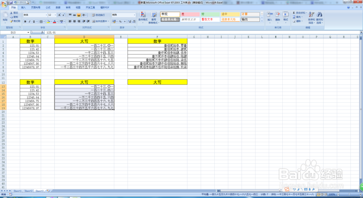Switch to 审阅 ribbon tab
Image resolution: width=363 pixels, height=198 pixels.
(x=68, y=8)
